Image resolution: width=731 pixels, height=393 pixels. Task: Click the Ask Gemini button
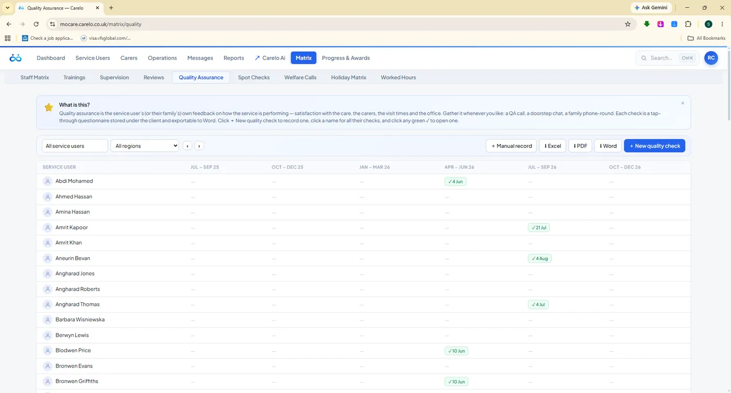pos(651,8)
